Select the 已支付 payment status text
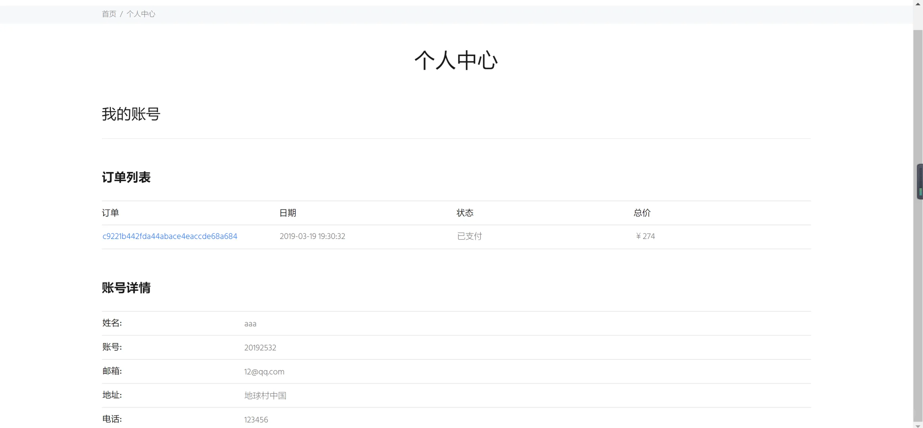Viewport: 923px width, 428px height. pos(469,236)
